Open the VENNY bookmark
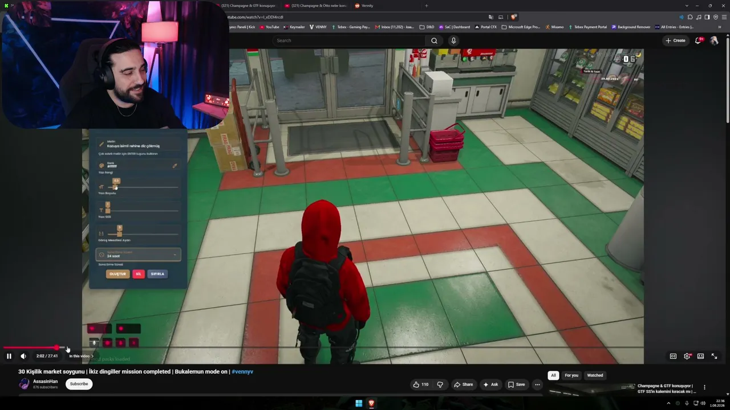 318,27
